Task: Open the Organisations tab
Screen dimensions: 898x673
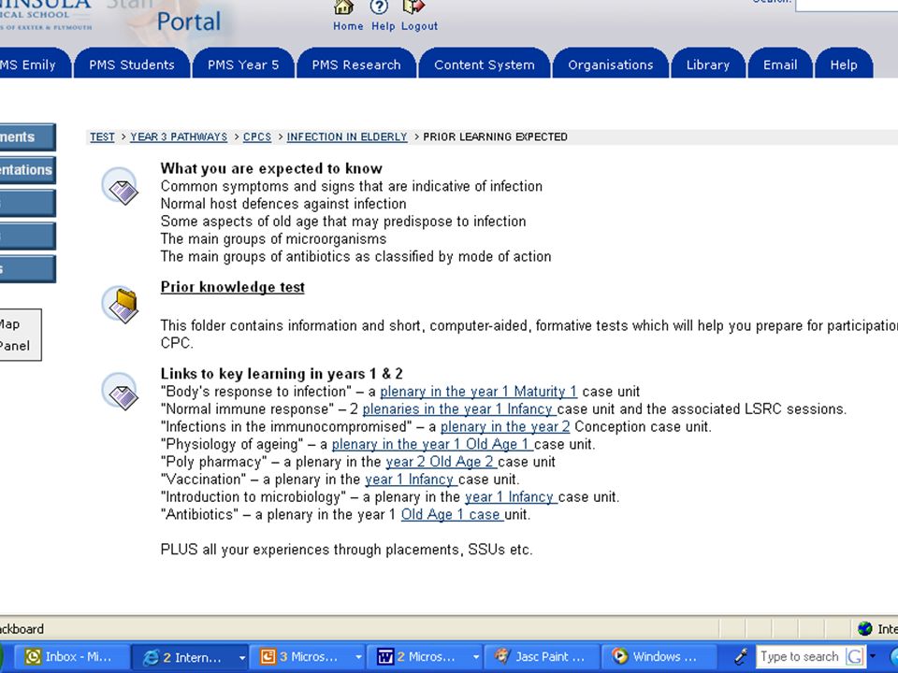Action: 611,64
